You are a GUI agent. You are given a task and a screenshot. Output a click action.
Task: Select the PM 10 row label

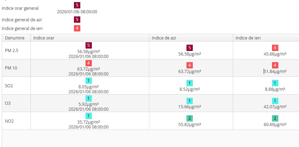[x=11, y=68]
